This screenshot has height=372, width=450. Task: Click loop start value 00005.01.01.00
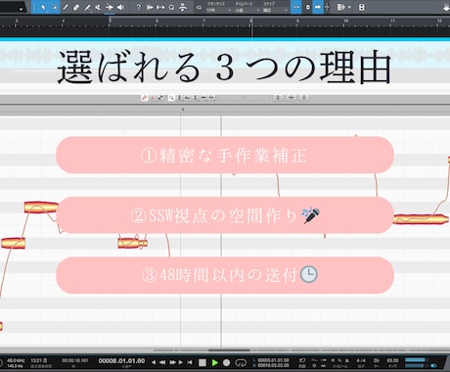274,360
